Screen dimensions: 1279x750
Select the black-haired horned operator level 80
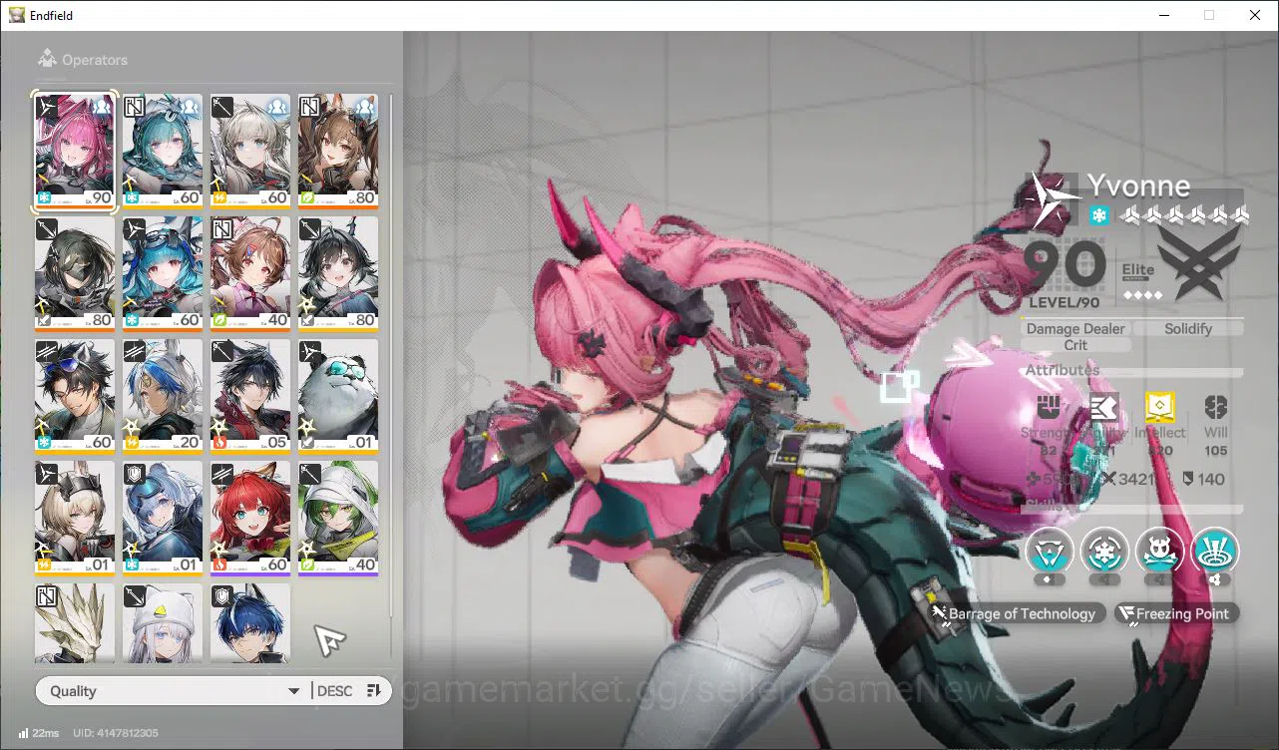click(x=338, y=273)
